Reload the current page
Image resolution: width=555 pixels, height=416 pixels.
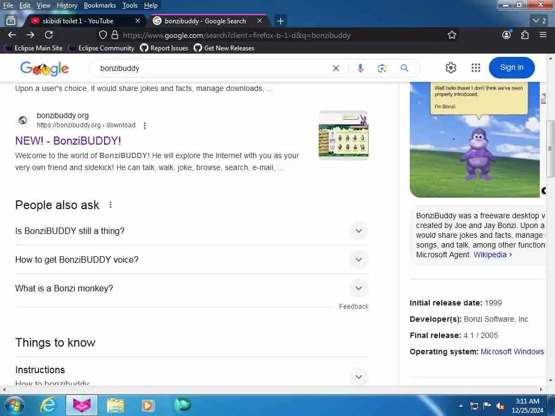[x=49, y=35]
